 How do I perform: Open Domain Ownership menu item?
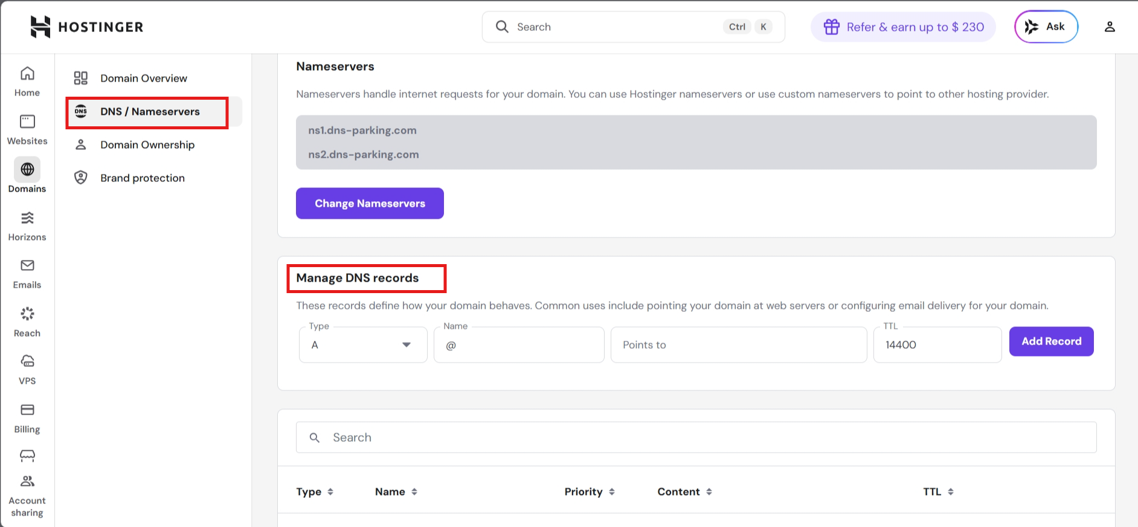point(147,144)
